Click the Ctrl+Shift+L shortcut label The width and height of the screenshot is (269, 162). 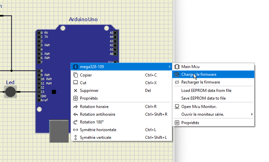coord(156,138)
